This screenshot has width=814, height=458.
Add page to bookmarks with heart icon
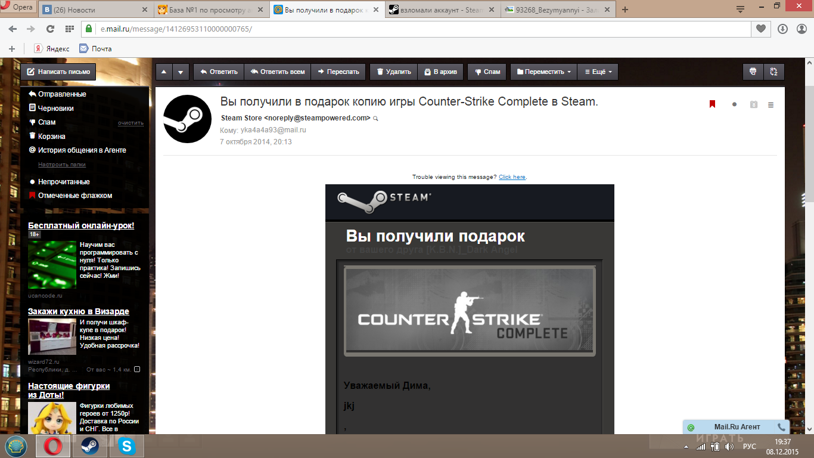click(x=761, y=29)
